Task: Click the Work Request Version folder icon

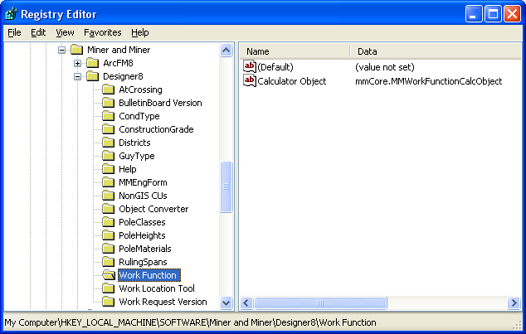Action: 109,302
